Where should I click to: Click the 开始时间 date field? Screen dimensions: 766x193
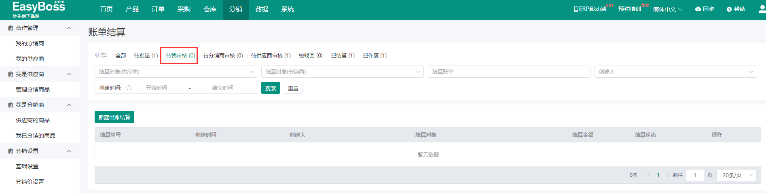pyautogui.click(x=157, y=88)
